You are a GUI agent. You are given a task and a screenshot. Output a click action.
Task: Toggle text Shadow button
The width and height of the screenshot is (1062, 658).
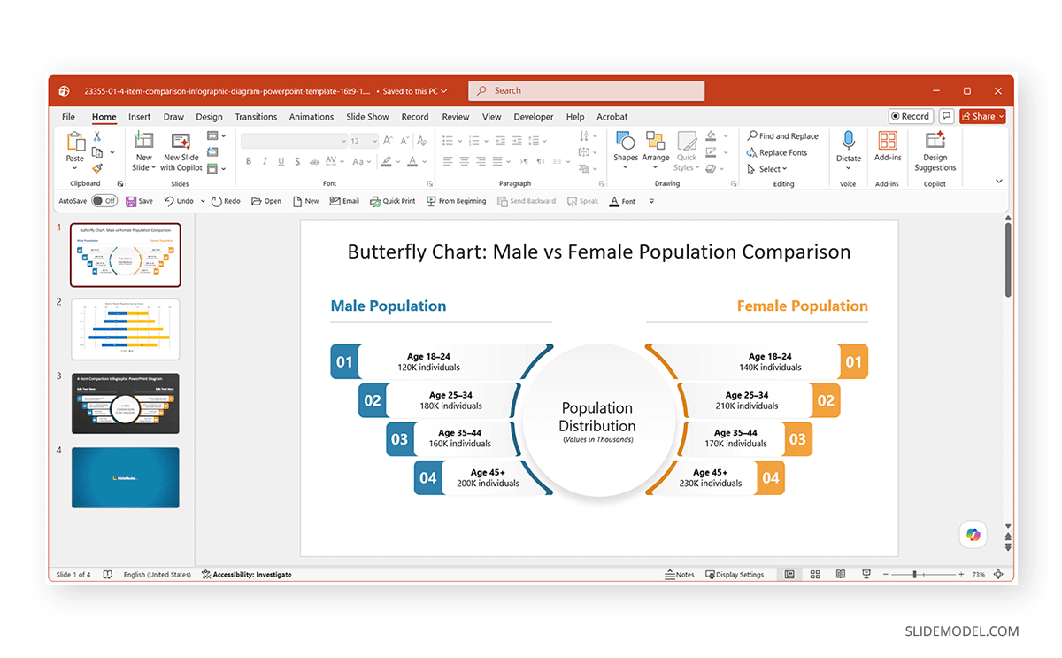(x=298, y=161)
